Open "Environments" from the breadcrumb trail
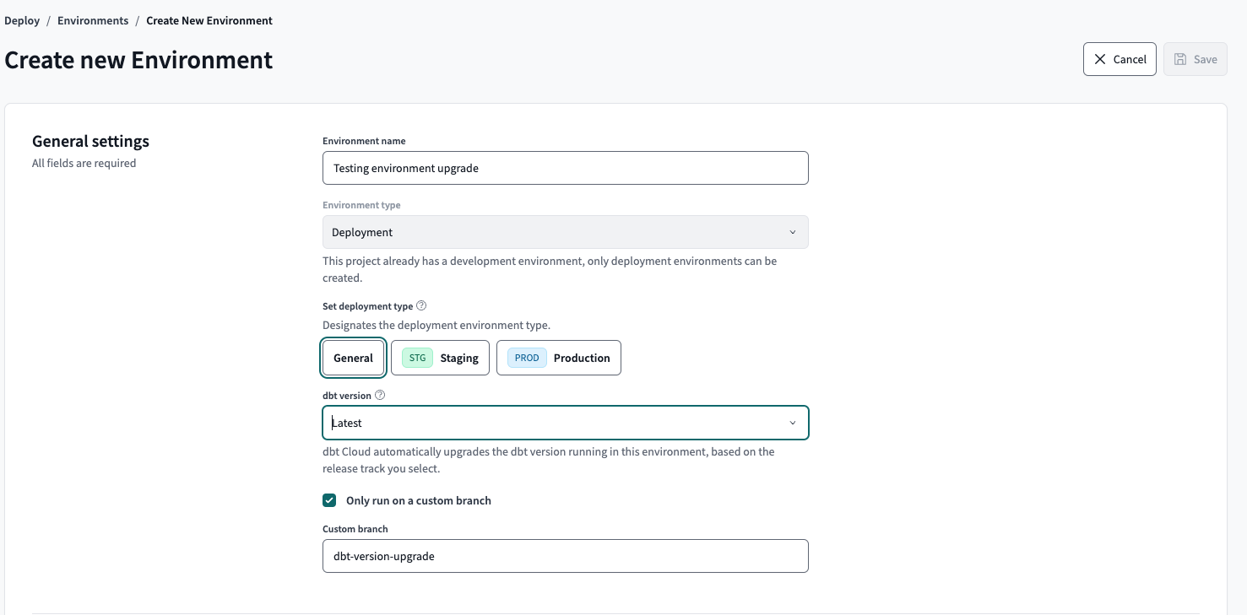The width and height of the screenshot is (1247, 615). click(93, 20)
